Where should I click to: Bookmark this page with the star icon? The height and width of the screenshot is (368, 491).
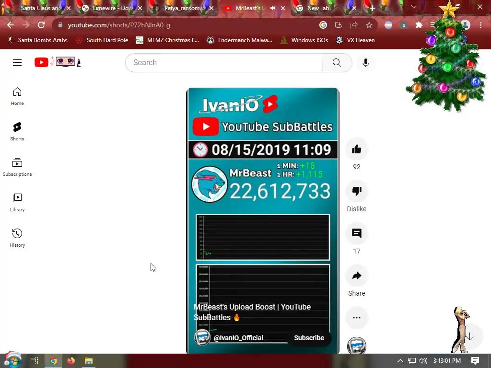[369, 25]
